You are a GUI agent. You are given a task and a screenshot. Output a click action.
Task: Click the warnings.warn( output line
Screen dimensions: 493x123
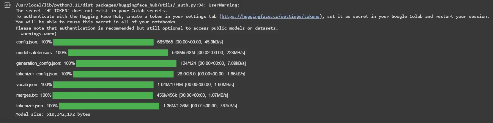39,34
